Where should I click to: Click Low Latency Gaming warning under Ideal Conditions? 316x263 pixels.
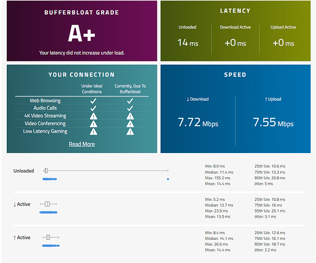tap(93, 131)
